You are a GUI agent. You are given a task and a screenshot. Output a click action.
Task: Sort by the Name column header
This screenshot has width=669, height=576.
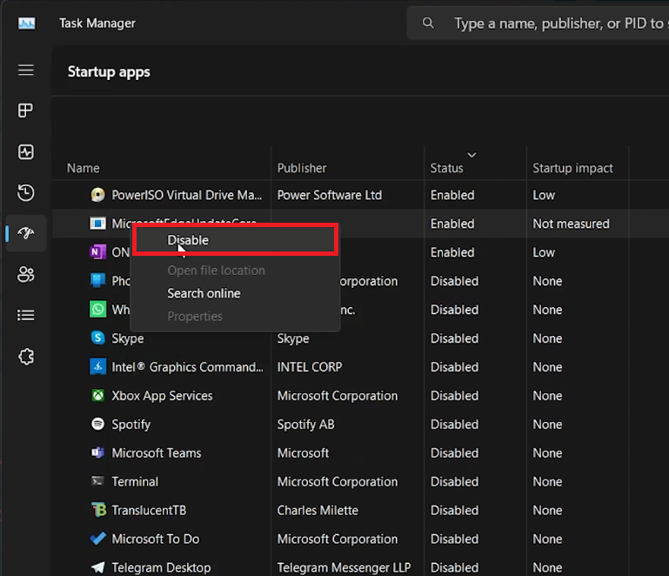pyautogui.click(x=84, y=168)
